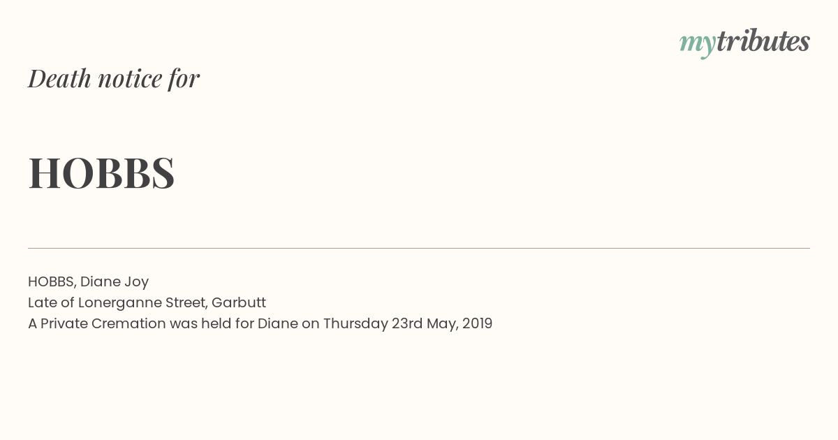838x440 pixels.
Task: Click the Private Cremation sentence
Action: 260,324
